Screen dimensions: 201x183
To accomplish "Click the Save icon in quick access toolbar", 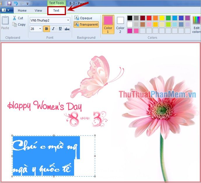I will click(x=9, y=3).
